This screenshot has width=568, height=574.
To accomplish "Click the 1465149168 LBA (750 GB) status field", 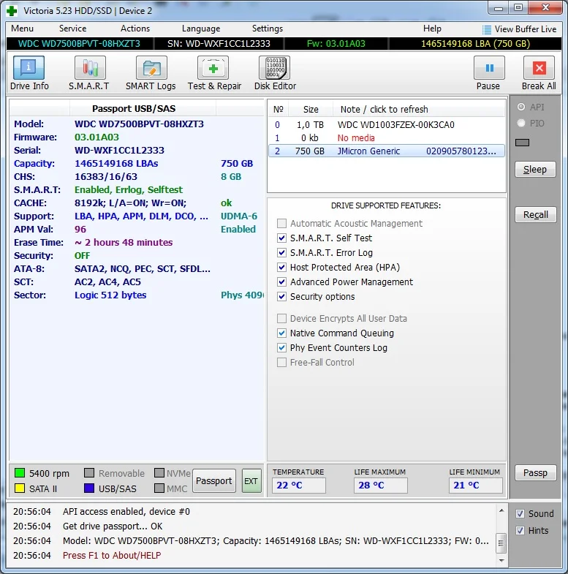I will 475,44.
